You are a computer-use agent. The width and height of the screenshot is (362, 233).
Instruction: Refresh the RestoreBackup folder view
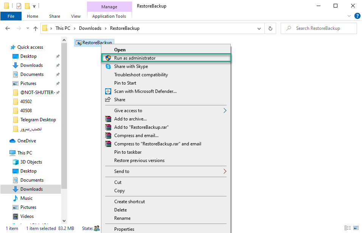tap(270, 28)
